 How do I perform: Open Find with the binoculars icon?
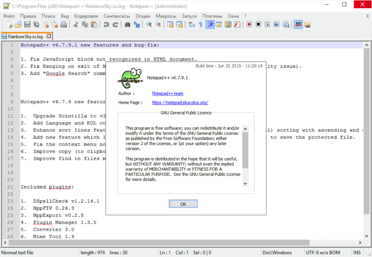pyautogui.click(x=128, y=25)
